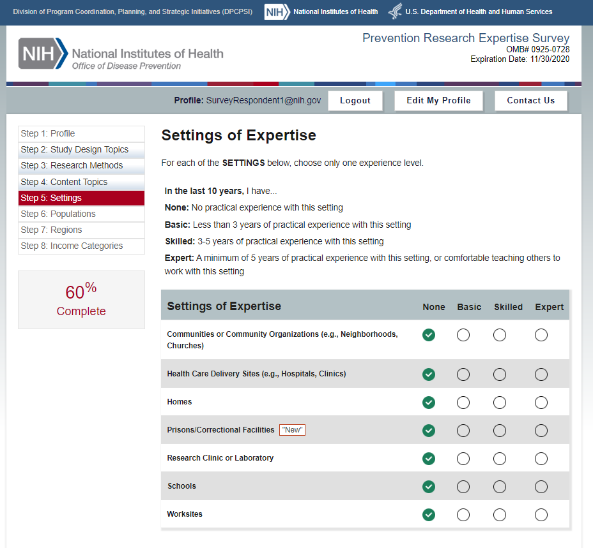
Task: Select Skilled for Research Clinic or Laboratory
Action: (x=500, y=458)
